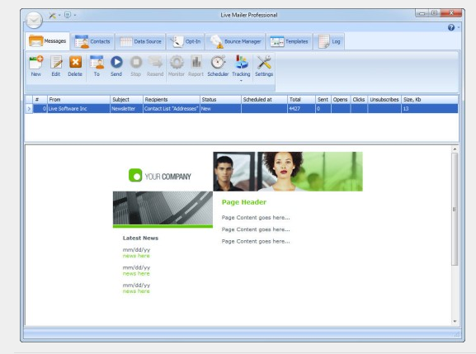The width and height of the screenshot is (476, 354).
Task: Switch to the Contacts tab
Action: 92,41
